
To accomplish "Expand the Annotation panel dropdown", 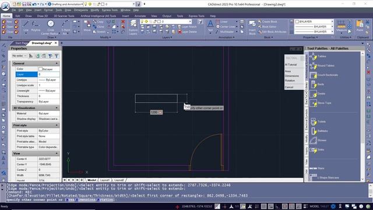I will click(x=226, y=37).
